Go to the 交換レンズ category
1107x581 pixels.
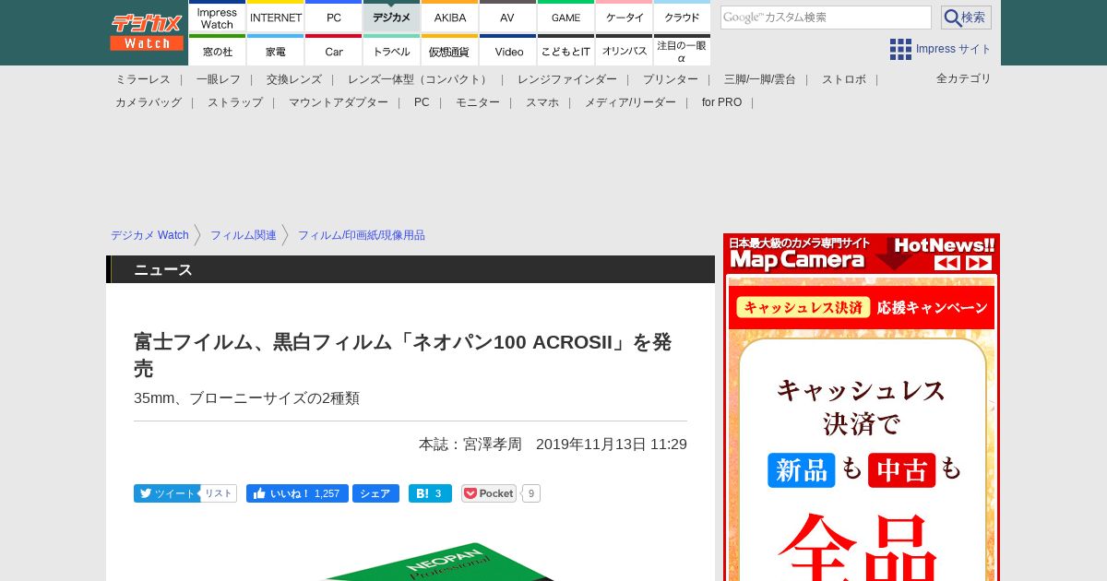(294, 79)
